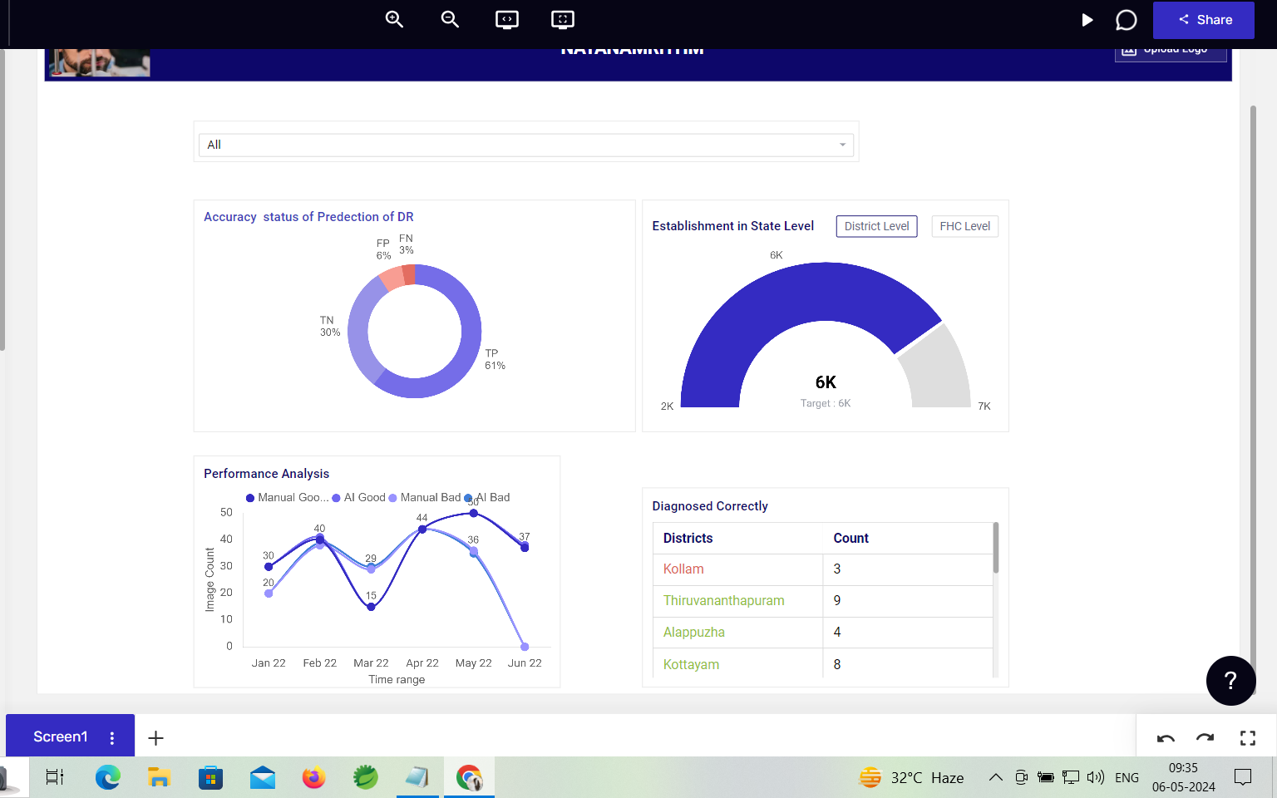Zoom in using the magnifier plus icon
The image size is (1277, 798).
394,19
